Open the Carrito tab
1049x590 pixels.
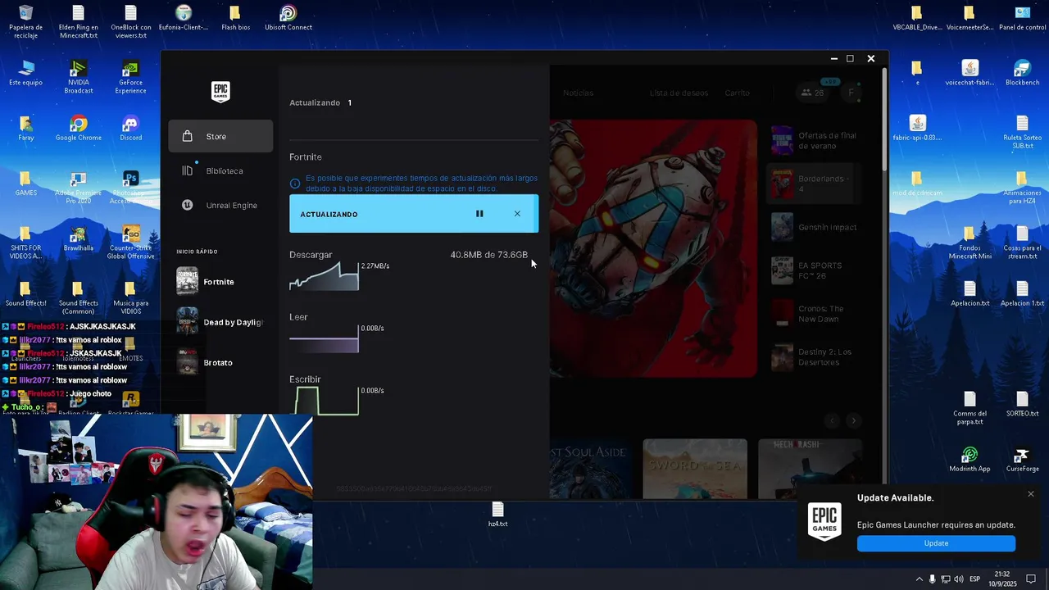click(737, 93)
